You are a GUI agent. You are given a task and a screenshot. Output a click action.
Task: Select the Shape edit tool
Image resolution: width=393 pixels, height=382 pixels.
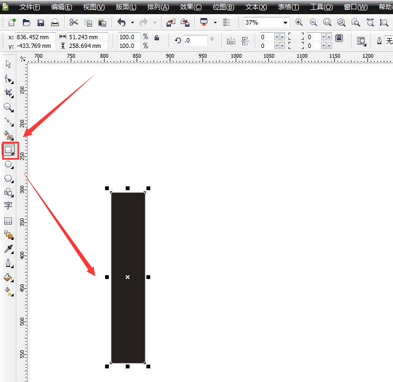[x=9, y=79]
